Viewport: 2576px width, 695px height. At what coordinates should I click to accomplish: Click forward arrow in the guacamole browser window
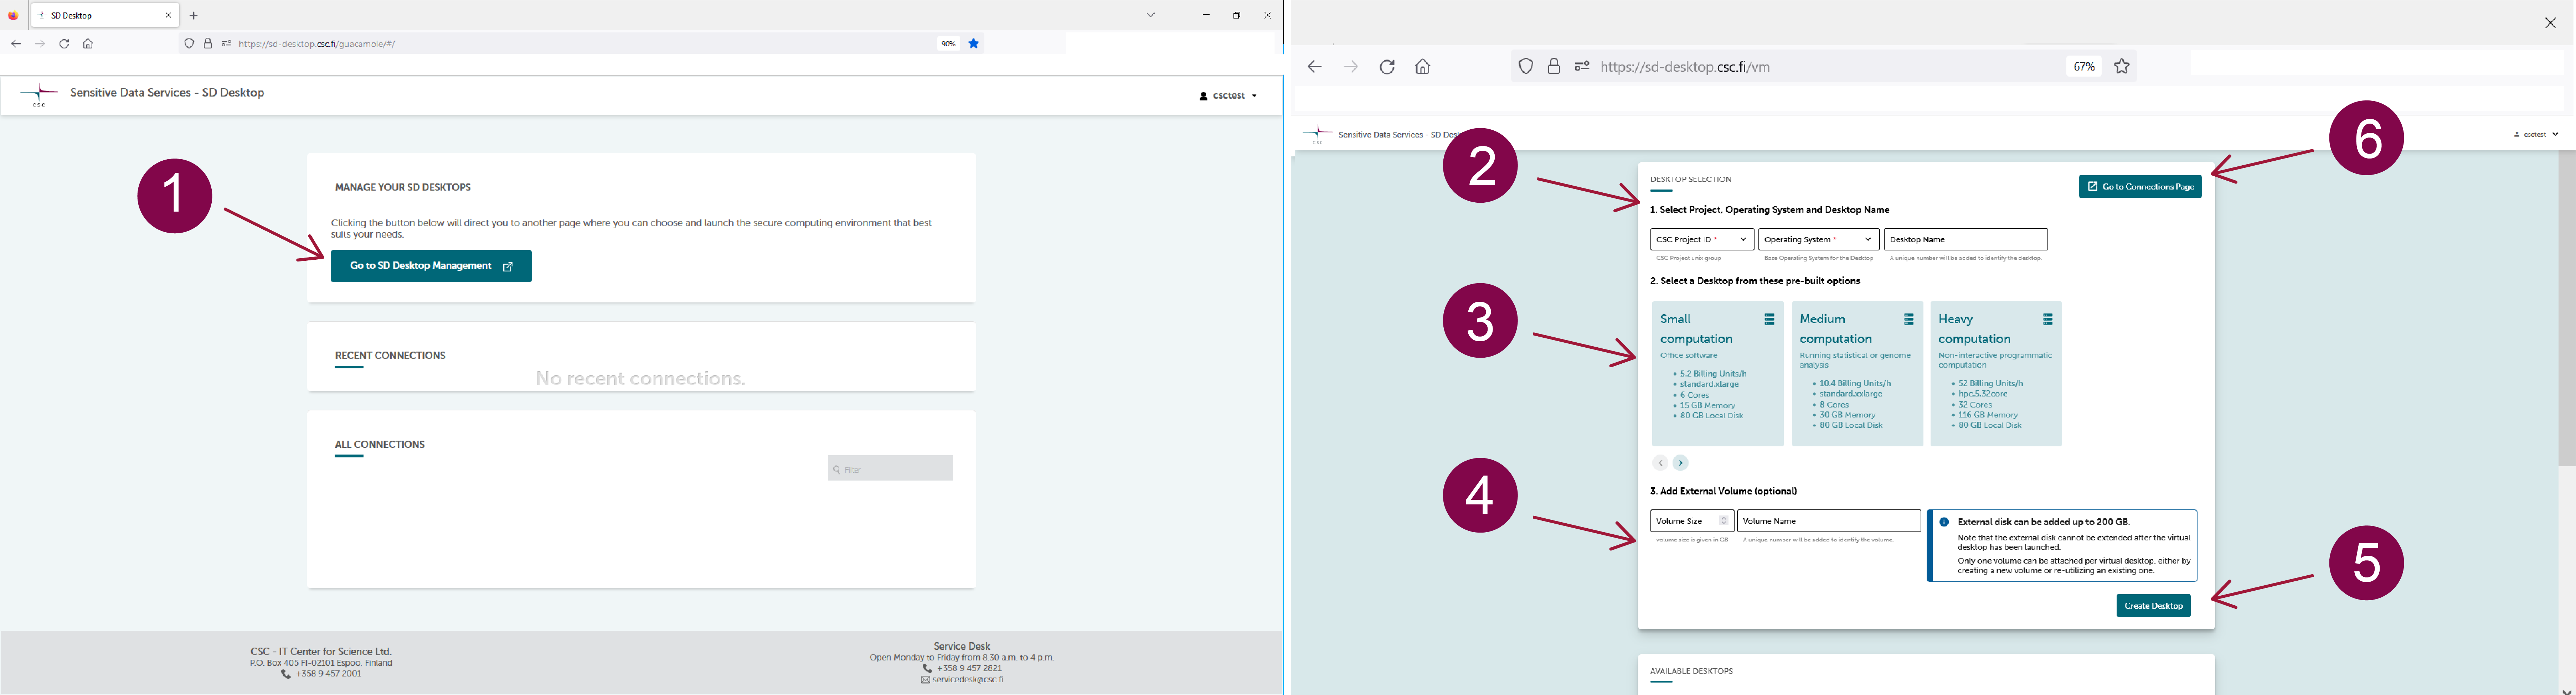pos(40,44)
